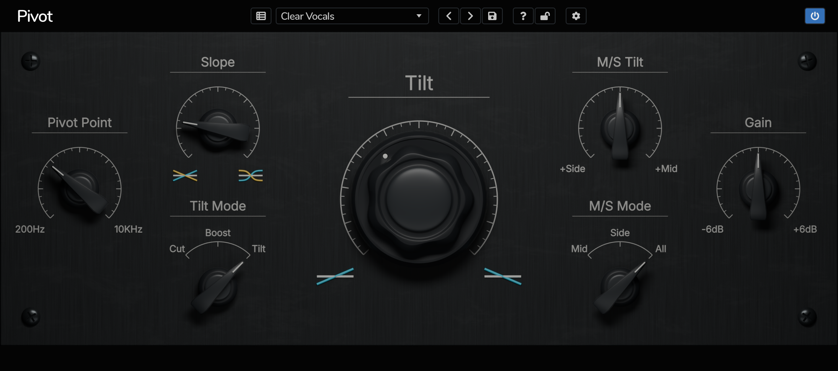
Task: Click the Pivot Point knob
Action: 80,188
